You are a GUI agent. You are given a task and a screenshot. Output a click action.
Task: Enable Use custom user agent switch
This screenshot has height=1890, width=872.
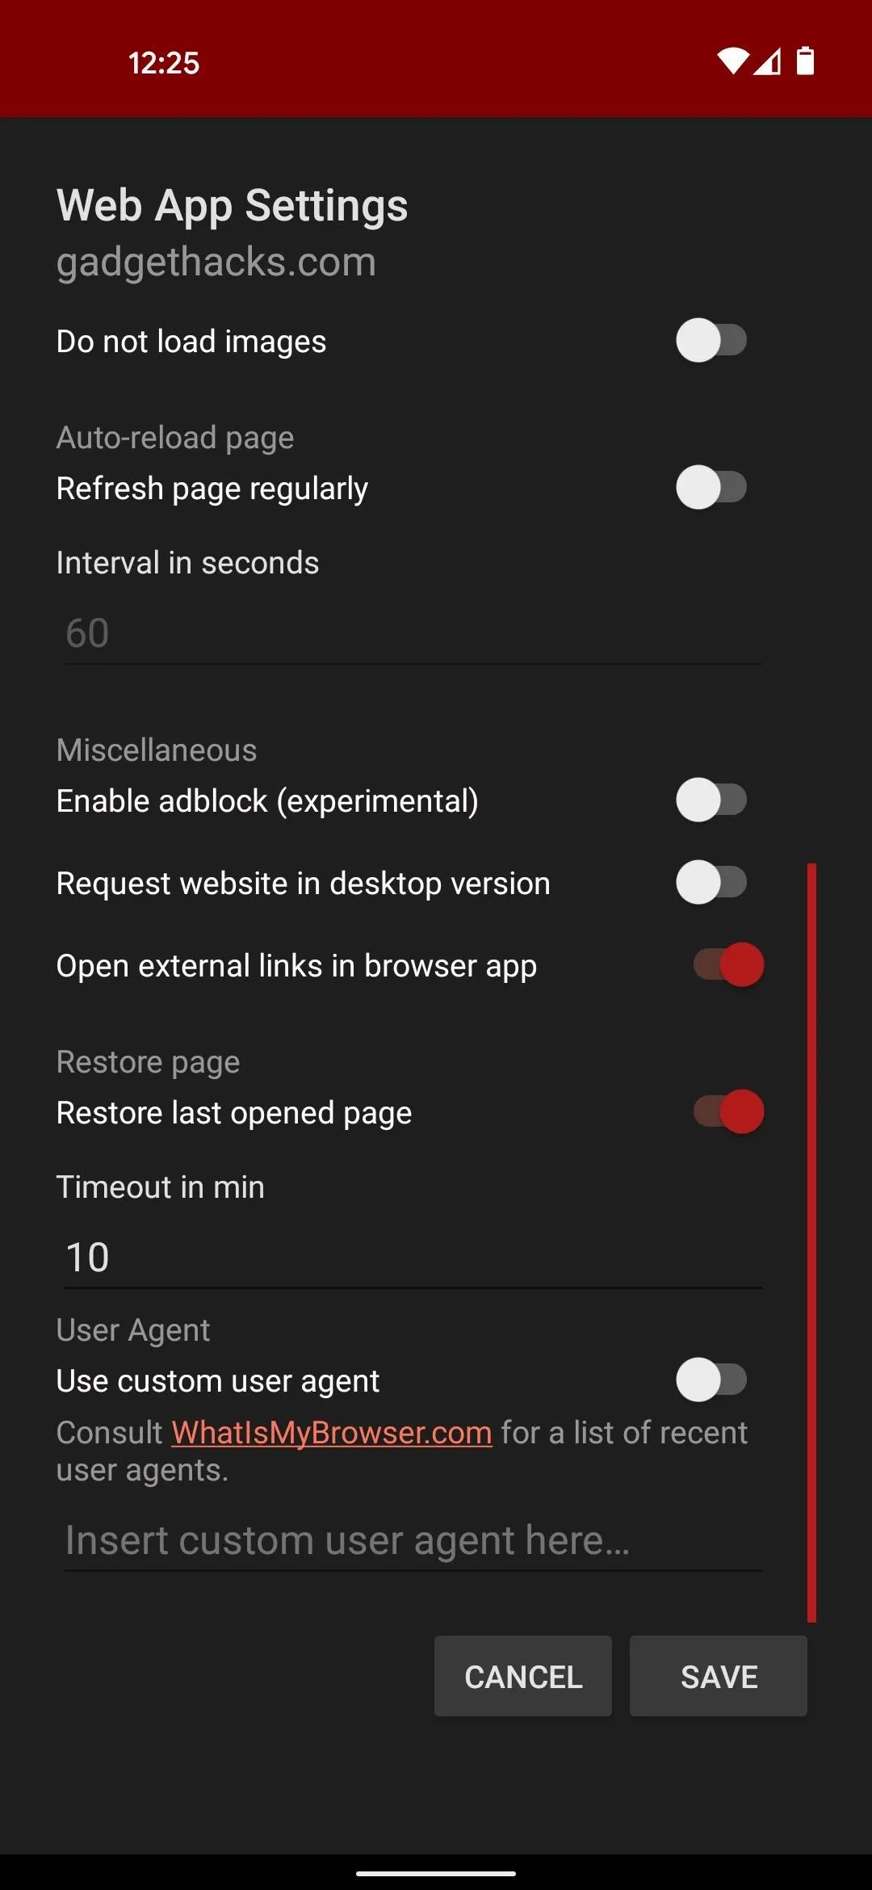711,1380
